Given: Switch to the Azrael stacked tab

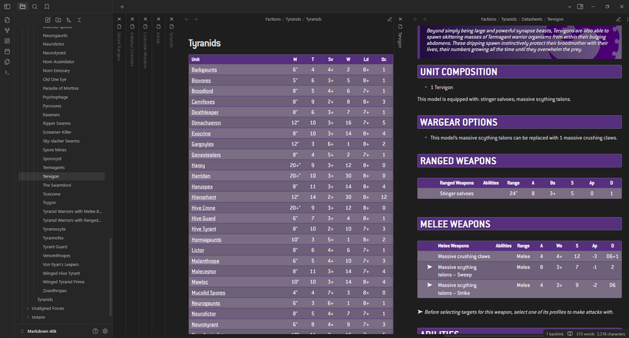Looking at the screenshot, I should coord(159,38).
